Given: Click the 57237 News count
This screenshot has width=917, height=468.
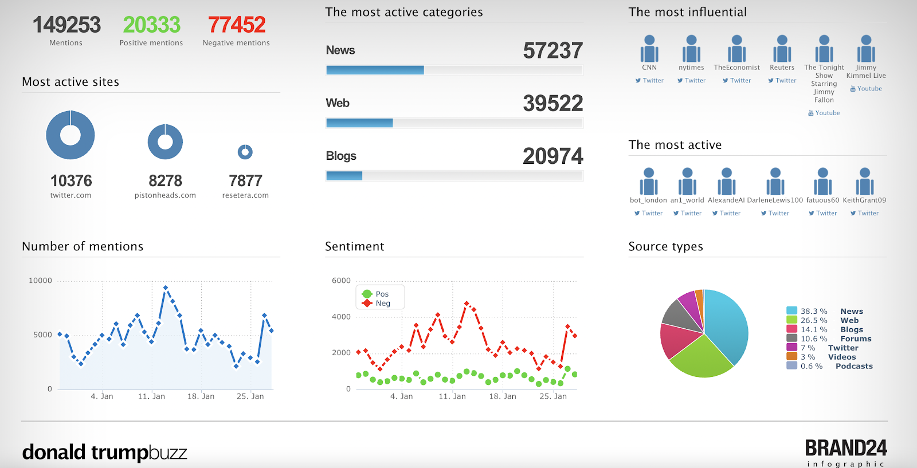Looking at the screenshot, I should (552, 50).
